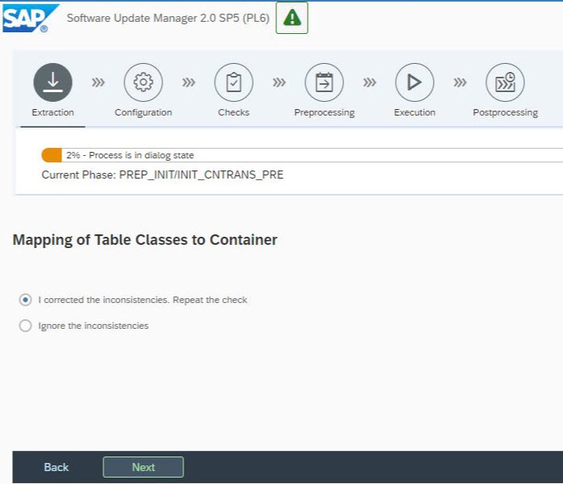Select 'I corrected the inconsistencies' radio button
This screenshot has width=563, height=484.
[26, 300]
